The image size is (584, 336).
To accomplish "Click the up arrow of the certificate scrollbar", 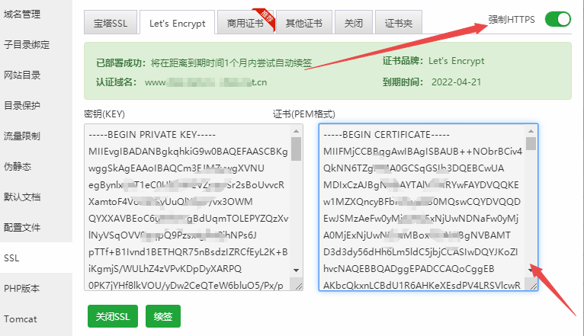I will pyautogui.click(x=531, y=131).
